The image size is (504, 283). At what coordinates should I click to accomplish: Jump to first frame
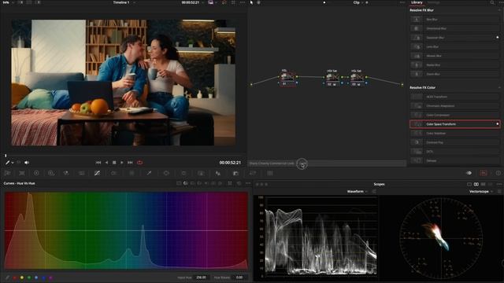(x=98, y=163)
